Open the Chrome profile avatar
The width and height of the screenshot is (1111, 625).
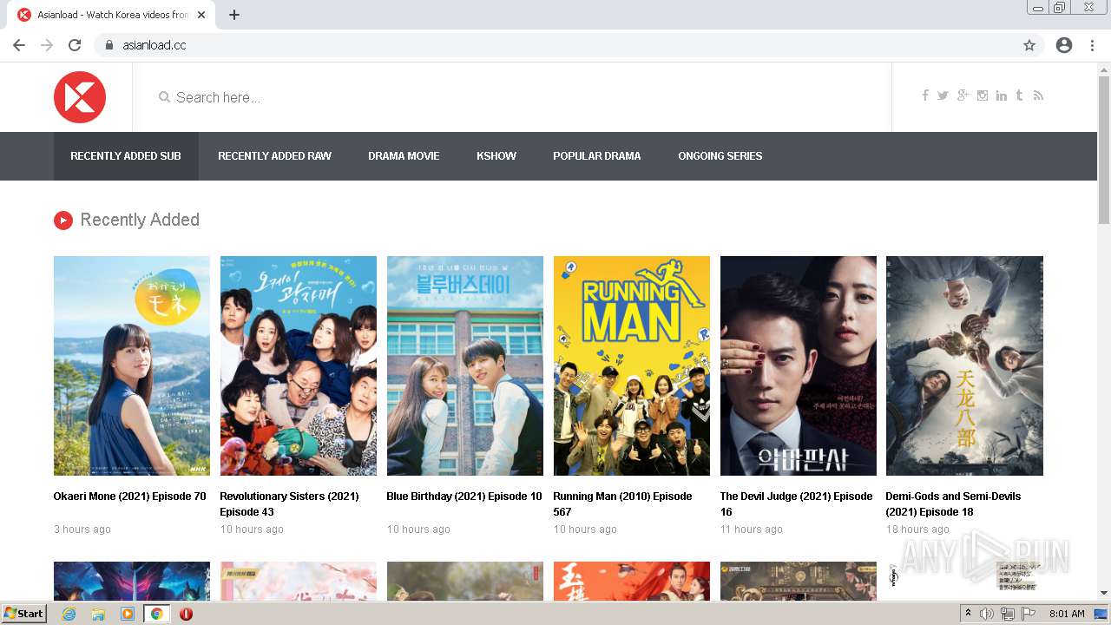tap(1064, 45)
